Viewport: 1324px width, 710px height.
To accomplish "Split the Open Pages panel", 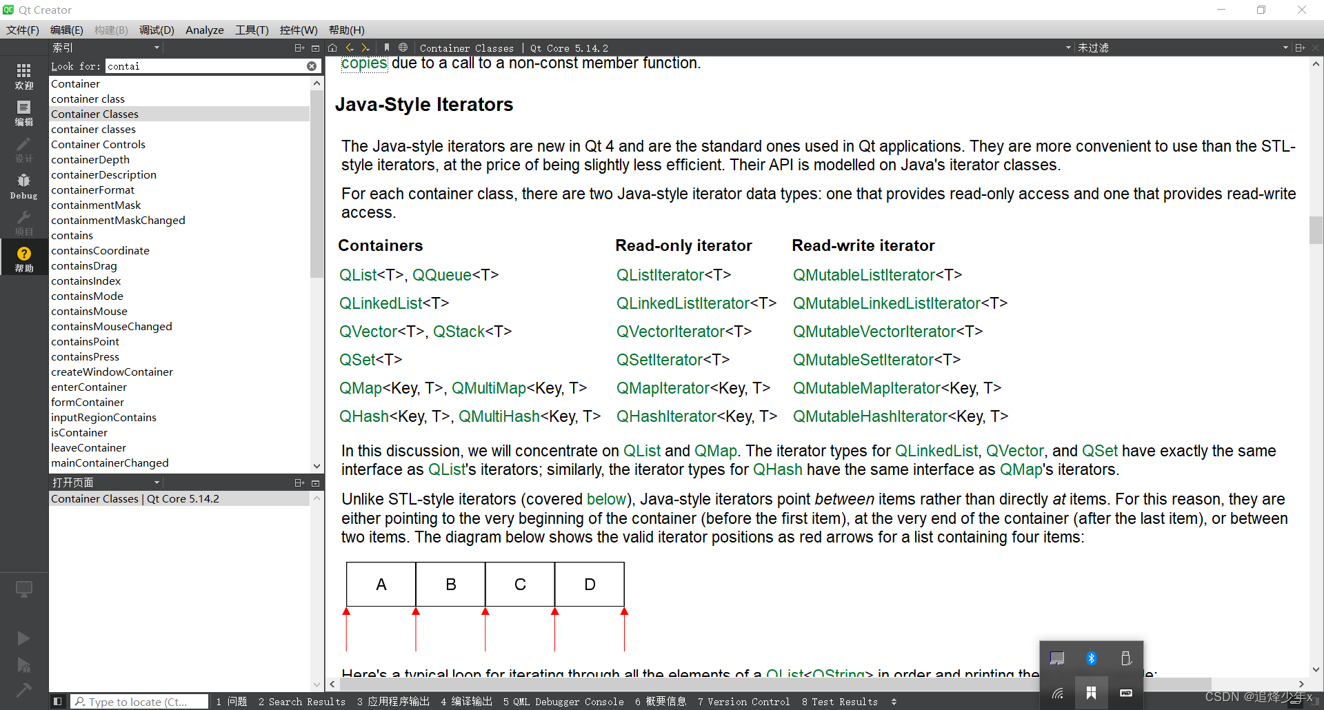I will coord(299,483).
